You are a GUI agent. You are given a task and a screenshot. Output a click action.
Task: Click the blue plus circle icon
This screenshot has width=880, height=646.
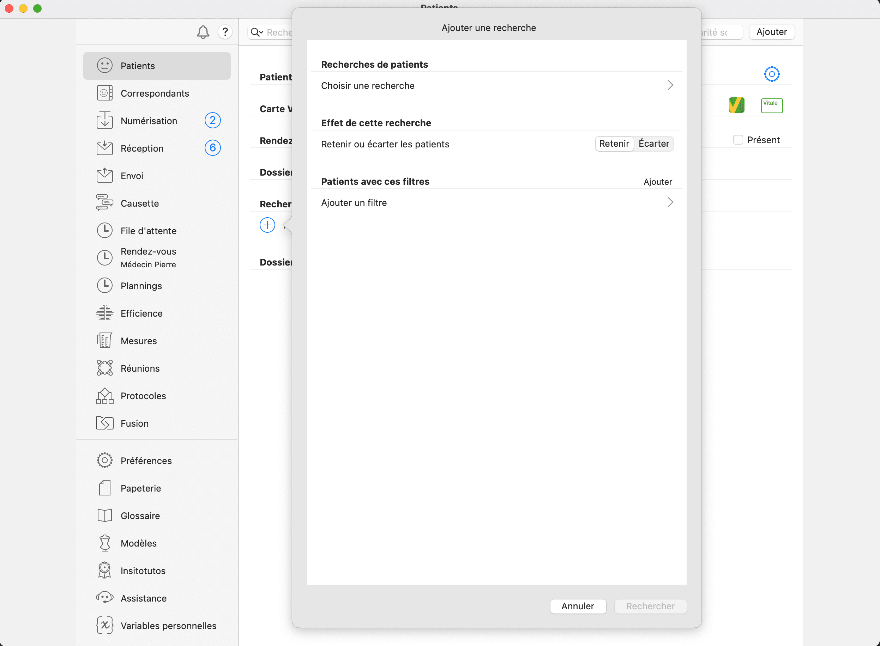click(267, 225)
